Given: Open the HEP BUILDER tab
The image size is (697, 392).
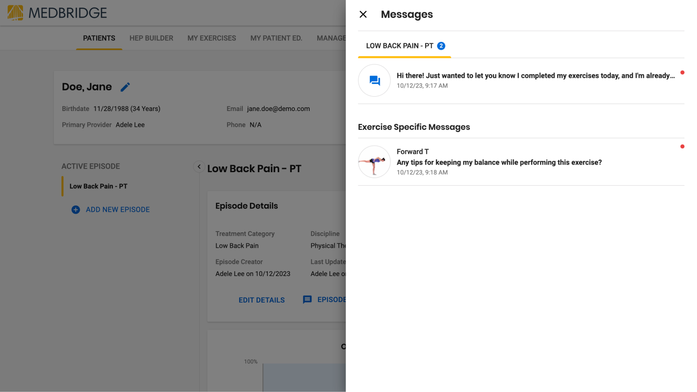Looking at the screenshot, I should click(x=151, y=38).
